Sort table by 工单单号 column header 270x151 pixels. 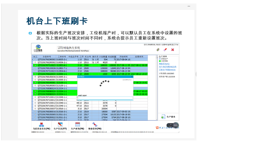coord(61,57)
